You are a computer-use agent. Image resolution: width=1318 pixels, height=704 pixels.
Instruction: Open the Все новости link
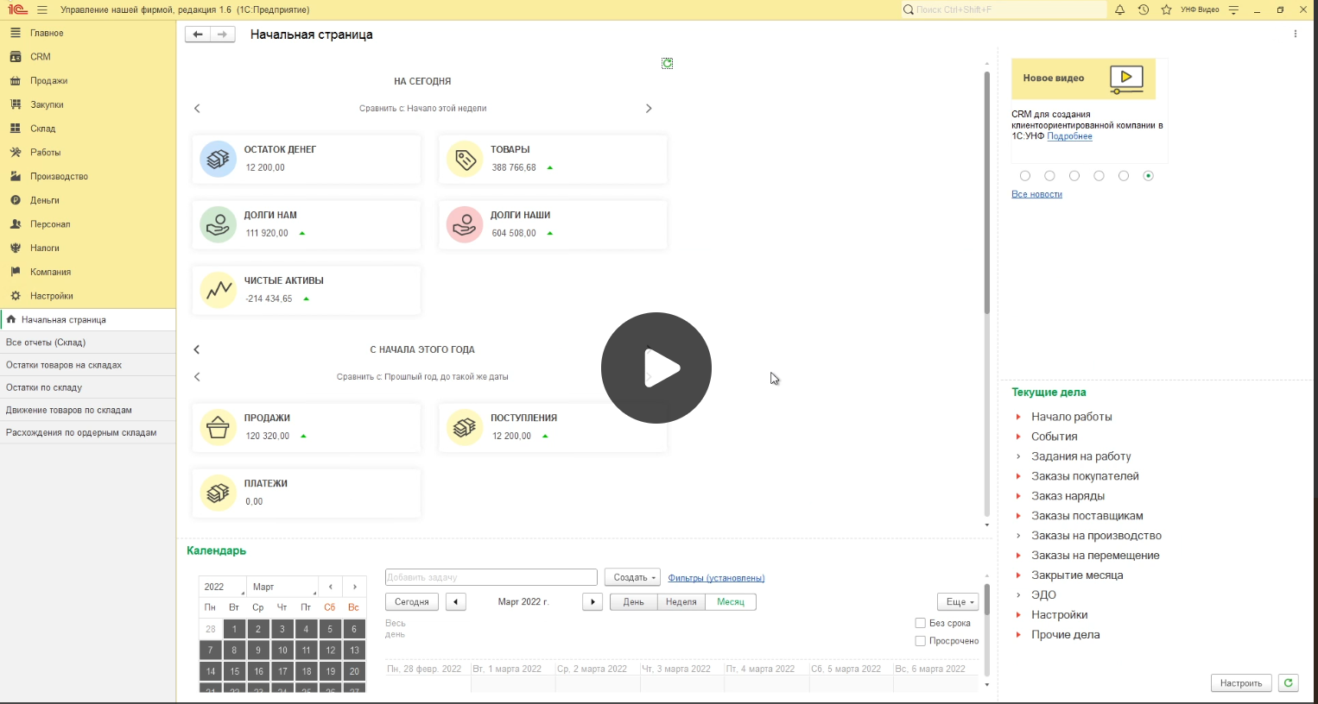coord(1036,194)
